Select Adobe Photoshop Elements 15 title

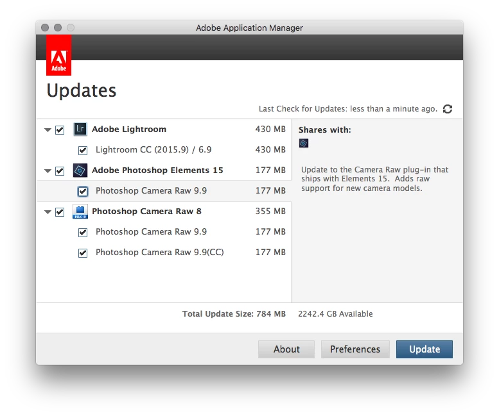(157, 171)
